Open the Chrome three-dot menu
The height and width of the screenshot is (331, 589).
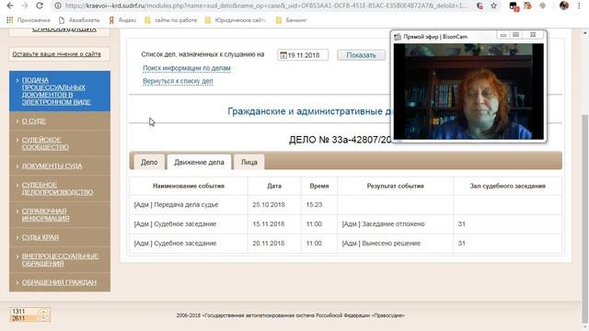point(579,6)
